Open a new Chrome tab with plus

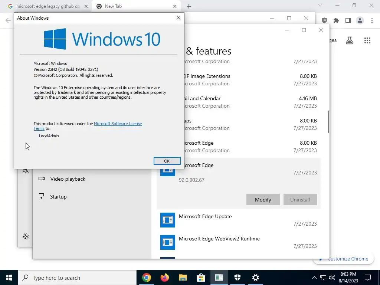click(x=189, y=6)
